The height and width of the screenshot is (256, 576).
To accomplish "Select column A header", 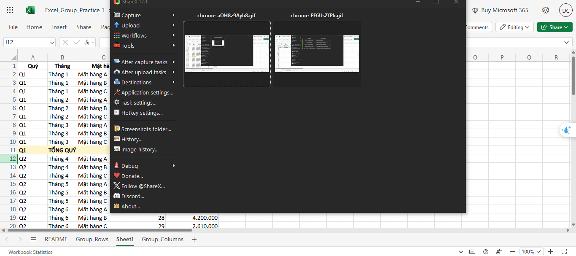I will 33,57.
